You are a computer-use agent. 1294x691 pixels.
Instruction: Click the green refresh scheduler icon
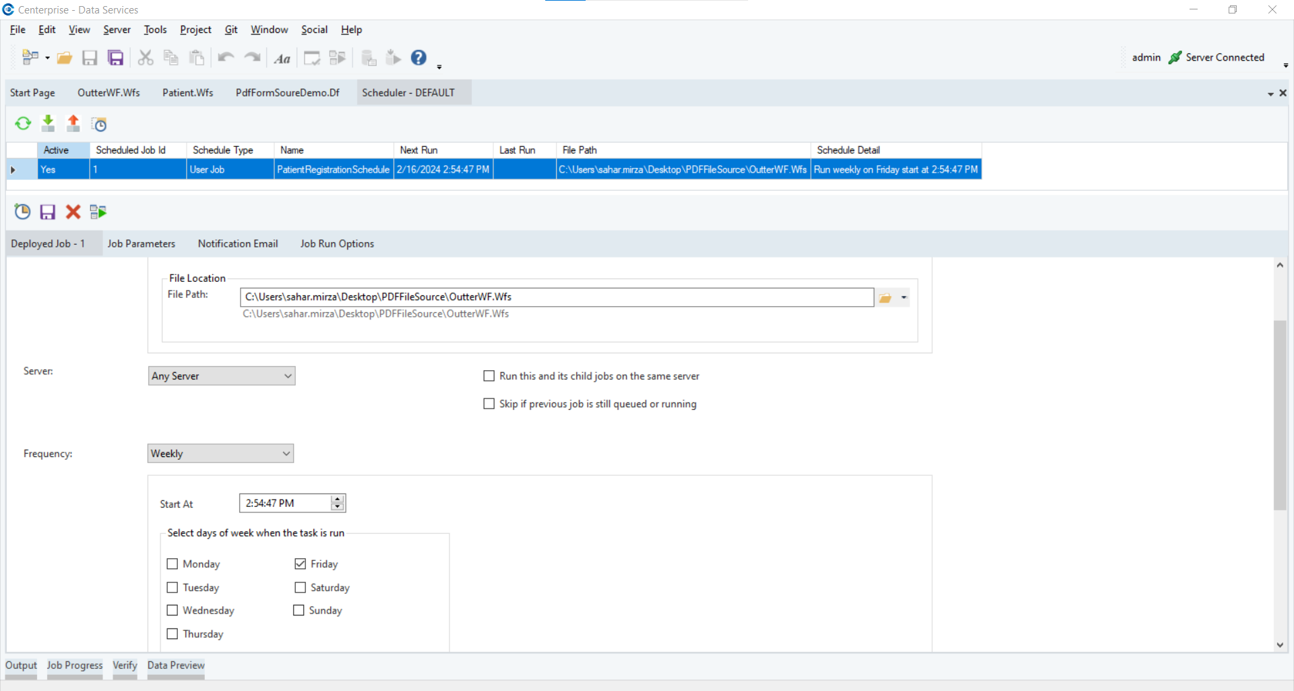(x=23, y=123)
